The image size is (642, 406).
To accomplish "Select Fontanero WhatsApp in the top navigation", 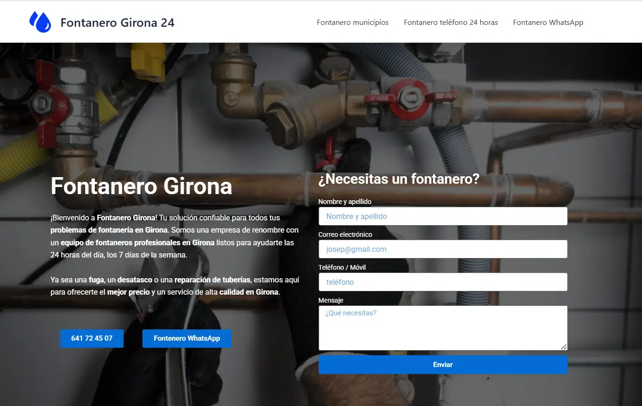I will point(548,23).
